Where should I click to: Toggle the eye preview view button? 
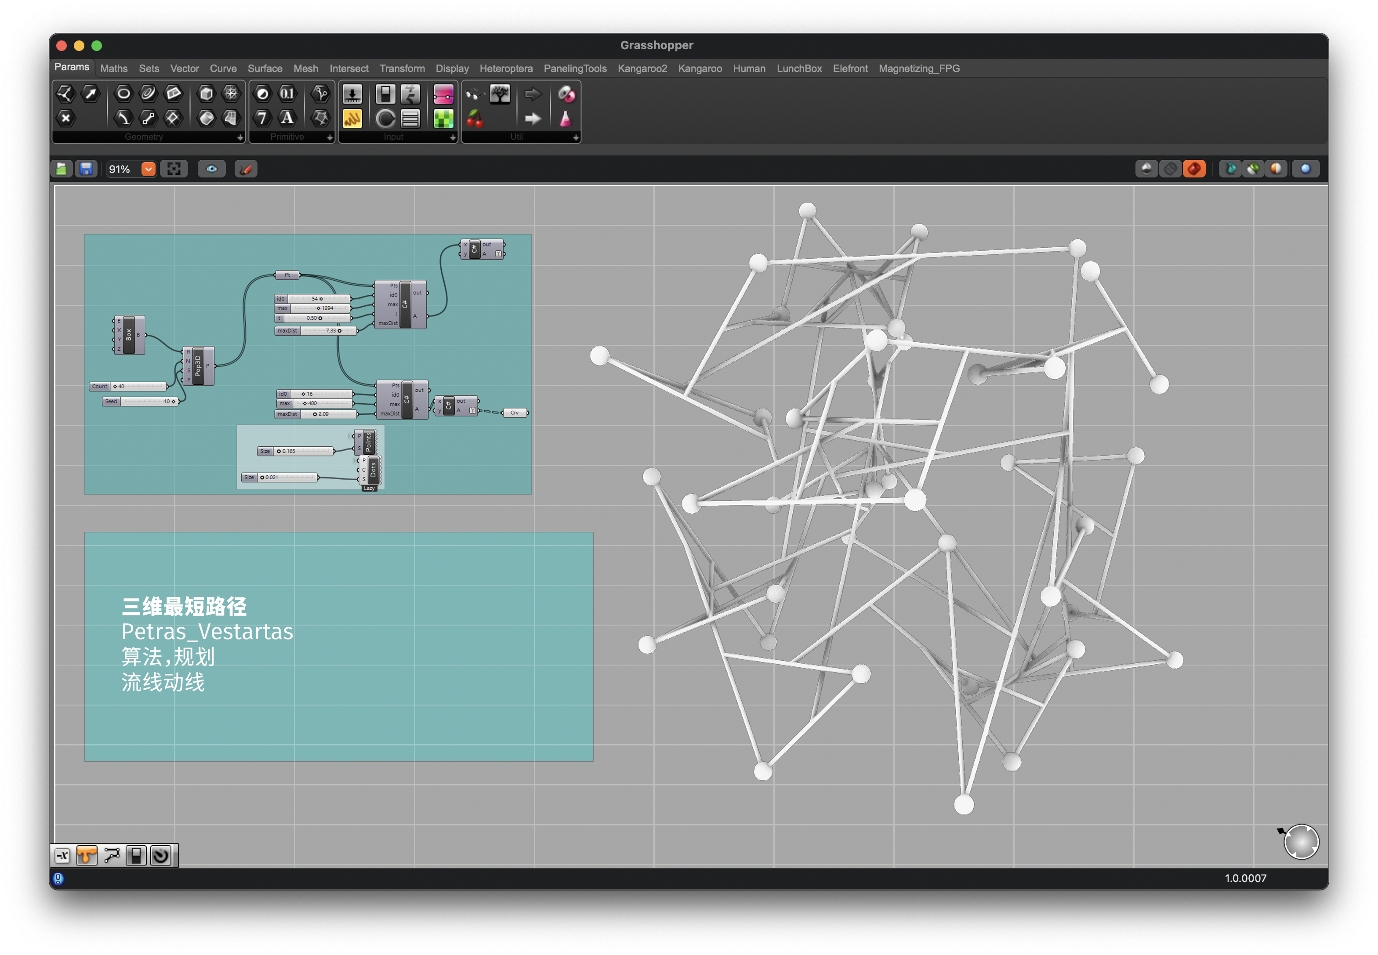pyautogui.click(x=212, y=169)
